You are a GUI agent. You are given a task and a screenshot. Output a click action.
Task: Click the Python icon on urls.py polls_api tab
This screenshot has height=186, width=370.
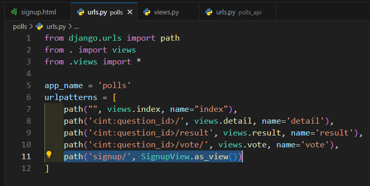(x=209, y=12)
